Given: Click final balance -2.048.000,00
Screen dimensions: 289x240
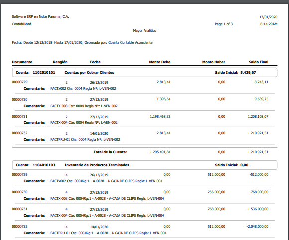Looking at the screenshot, I should tap(257, 226).
